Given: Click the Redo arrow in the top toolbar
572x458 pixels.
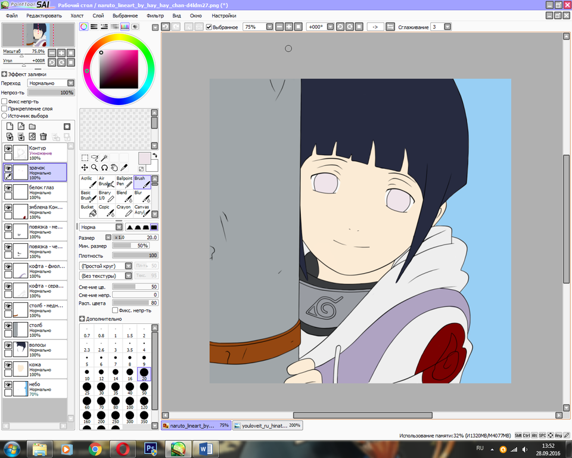Looking at the screenshot, I should click(x=176, y=27).
